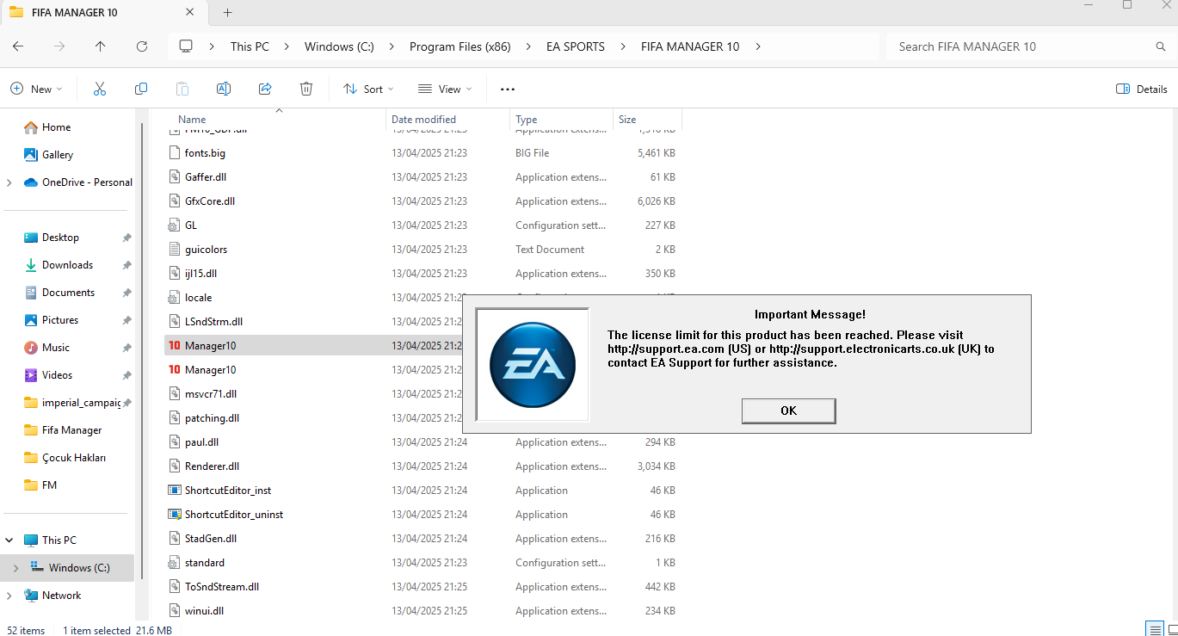Click the Share icon in toolbar

pyautogui.click(x=265, y=89)
